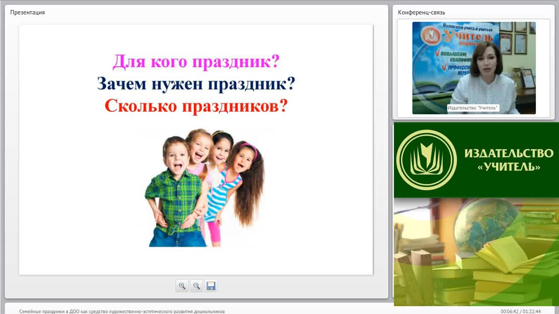Select the Конференц-связь panel header

[x=421, y=12]
